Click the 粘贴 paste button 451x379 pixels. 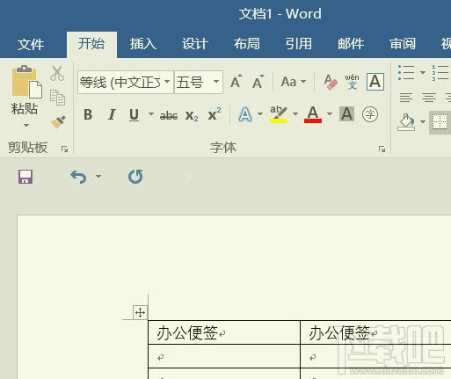25,96
